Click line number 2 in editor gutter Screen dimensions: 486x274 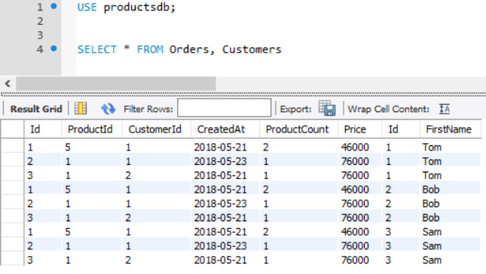tap(40, 21)
